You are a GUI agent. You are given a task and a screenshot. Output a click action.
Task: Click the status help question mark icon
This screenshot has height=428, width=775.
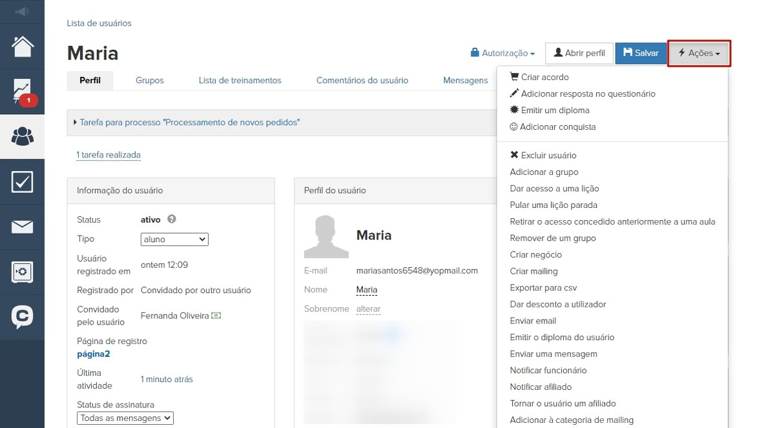pyautogui.click(x=172, y=219)
